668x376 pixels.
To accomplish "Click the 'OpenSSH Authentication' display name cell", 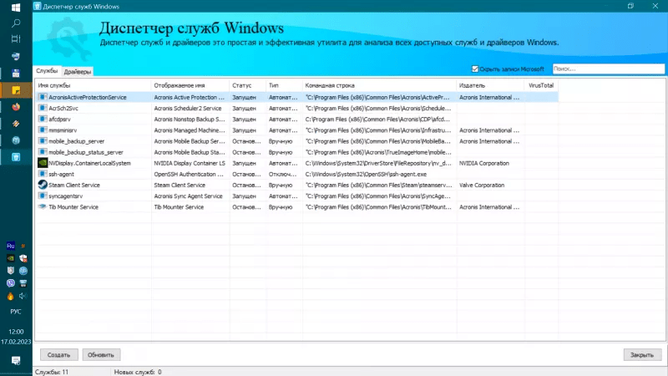I will tap(189, 174).
